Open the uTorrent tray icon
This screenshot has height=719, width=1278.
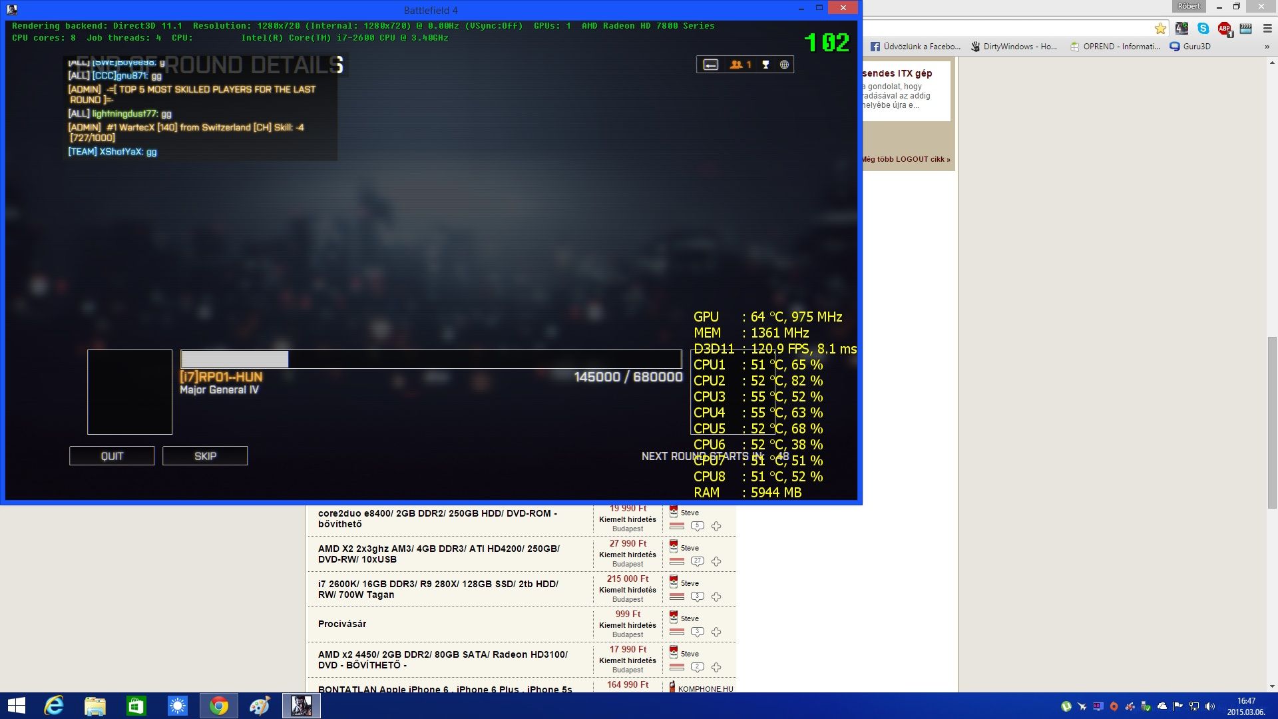pyautogui.click(x=1066, y=706)
